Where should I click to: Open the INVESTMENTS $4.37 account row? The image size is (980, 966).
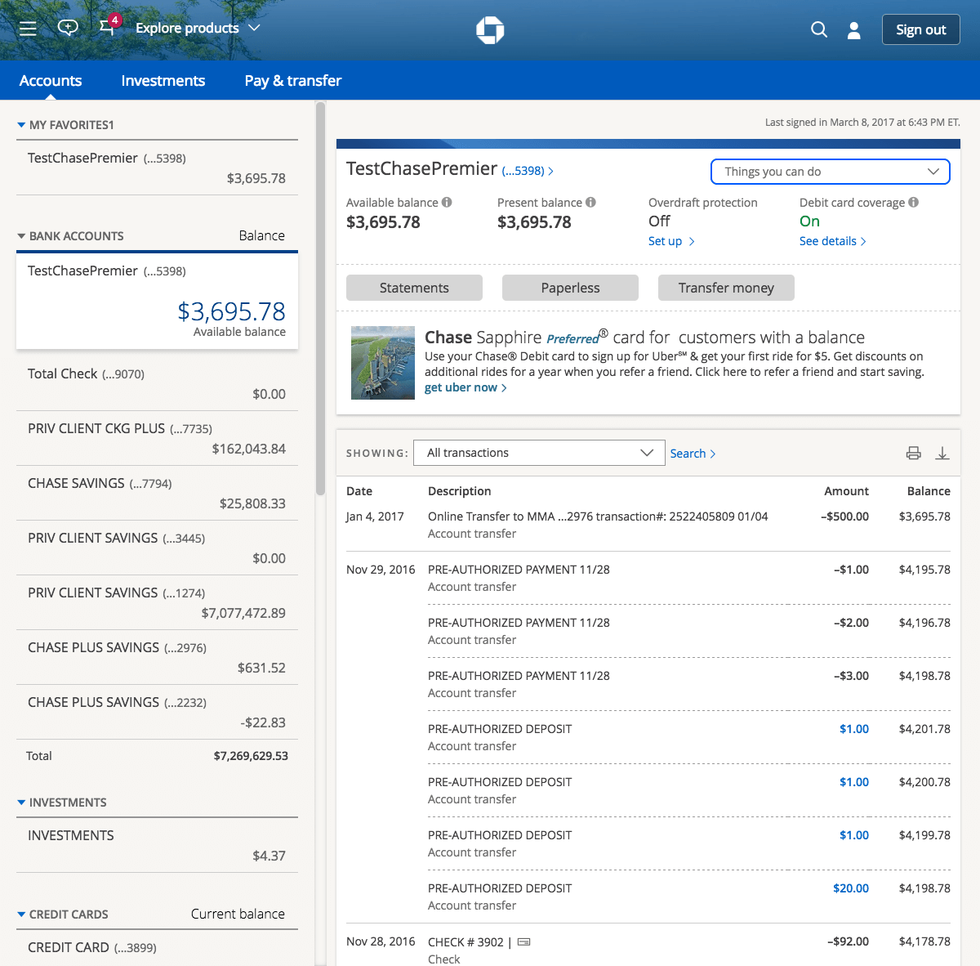157,845
